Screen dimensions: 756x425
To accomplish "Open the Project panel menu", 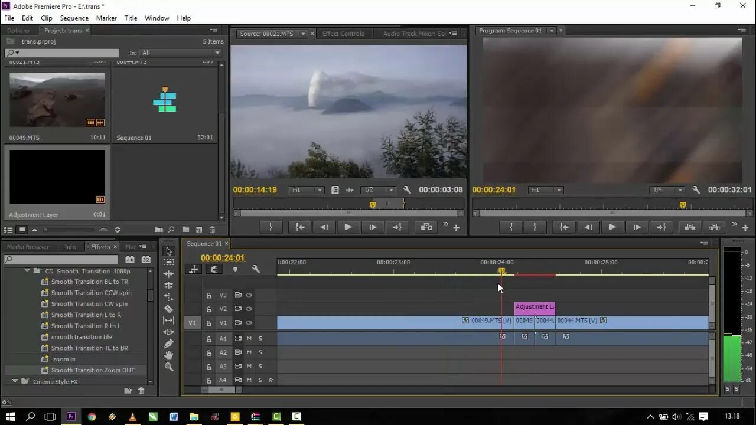I will tap(213, 30).
